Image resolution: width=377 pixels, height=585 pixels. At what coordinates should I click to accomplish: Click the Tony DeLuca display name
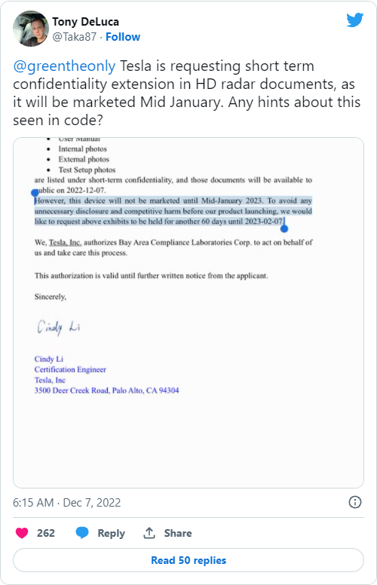(85, 22)
